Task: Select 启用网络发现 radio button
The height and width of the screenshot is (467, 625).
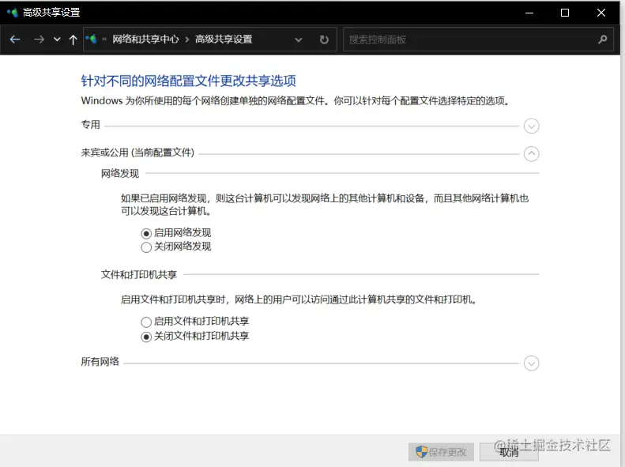Action: coord(146,233)
